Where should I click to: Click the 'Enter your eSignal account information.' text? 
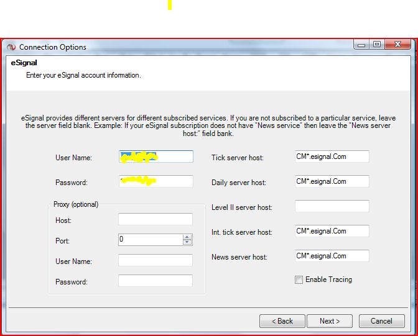point(83,75)
